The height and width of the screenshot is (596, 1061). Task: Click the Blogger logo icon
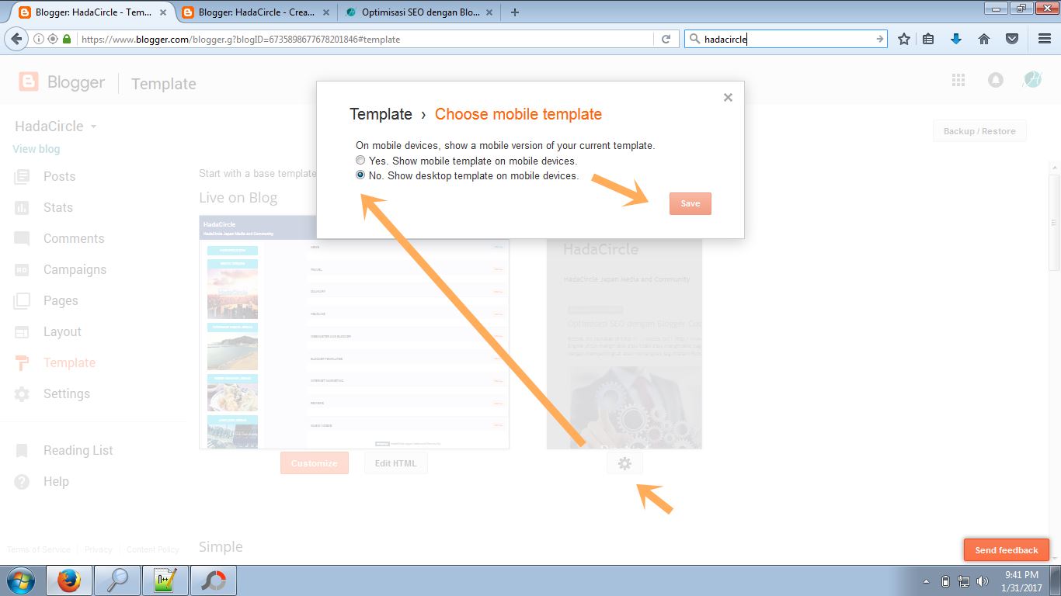[x=29, y=82]
